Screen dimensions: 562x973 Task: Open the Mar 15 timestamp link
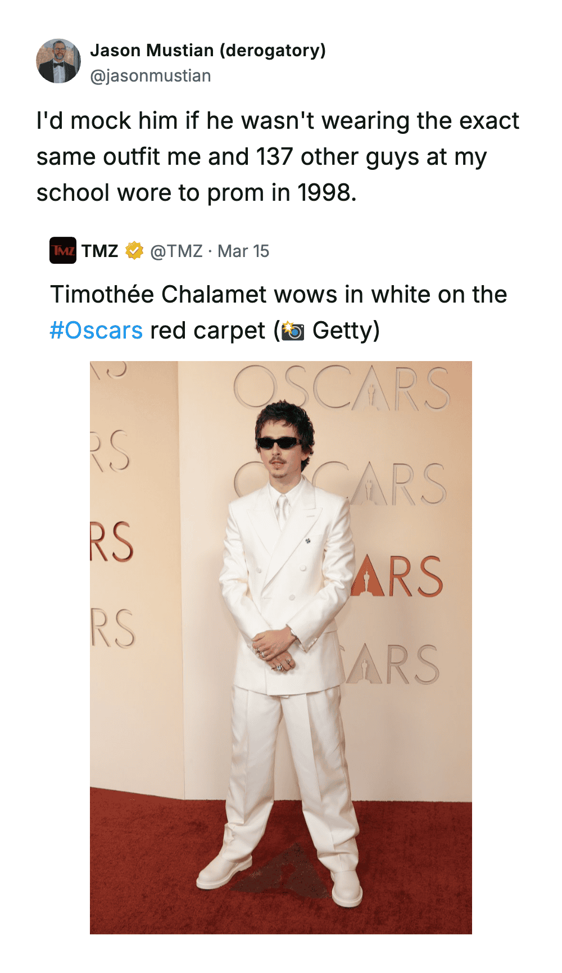click(x=243, y=251)
